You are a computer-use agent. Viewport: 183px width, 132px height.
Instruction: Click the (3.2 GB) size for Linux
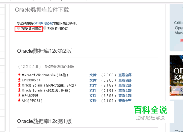point(109,80)
